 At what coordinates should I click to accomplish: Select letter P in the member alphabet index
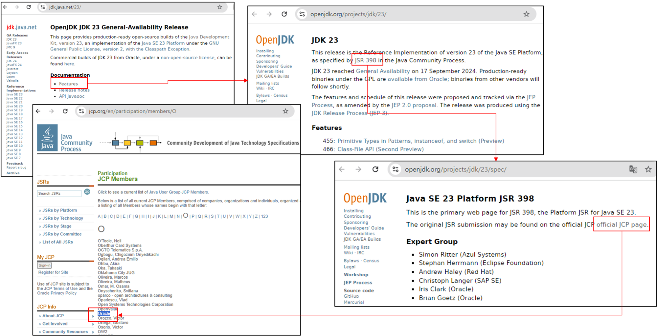[193, 216]
